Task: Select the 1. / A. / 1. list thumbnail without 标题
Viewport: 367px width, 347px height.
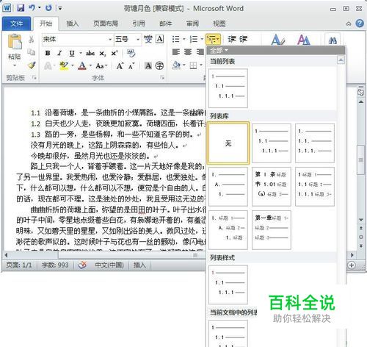Action: tap(228, 187)
